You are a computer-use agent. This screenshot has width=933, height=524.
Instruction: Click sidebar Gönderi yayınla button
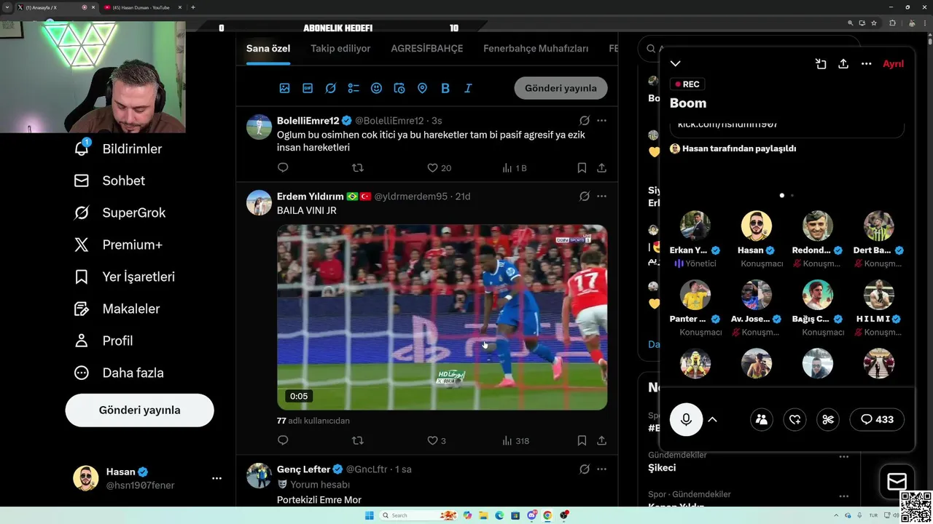(139, 410)
